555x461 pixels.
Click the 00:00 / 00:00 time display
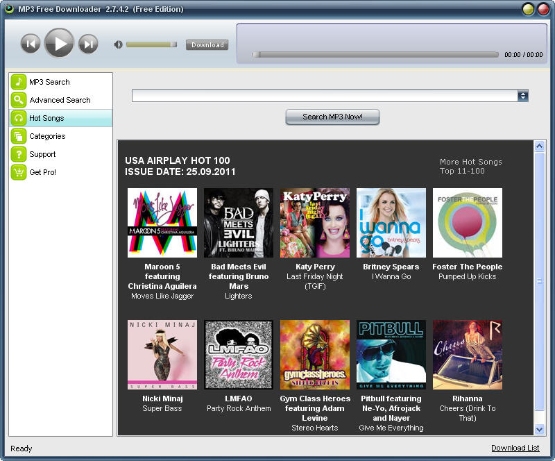coord(523,55)
